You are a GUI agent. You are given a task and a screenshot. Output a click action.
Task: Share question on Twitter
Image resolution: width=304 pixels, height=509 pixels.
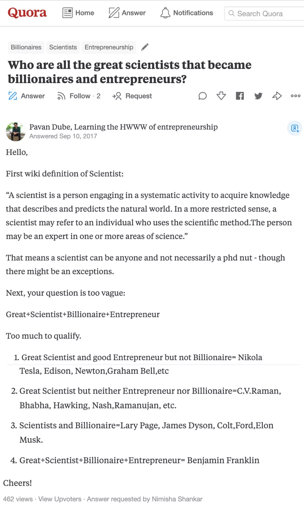[258, 96]
